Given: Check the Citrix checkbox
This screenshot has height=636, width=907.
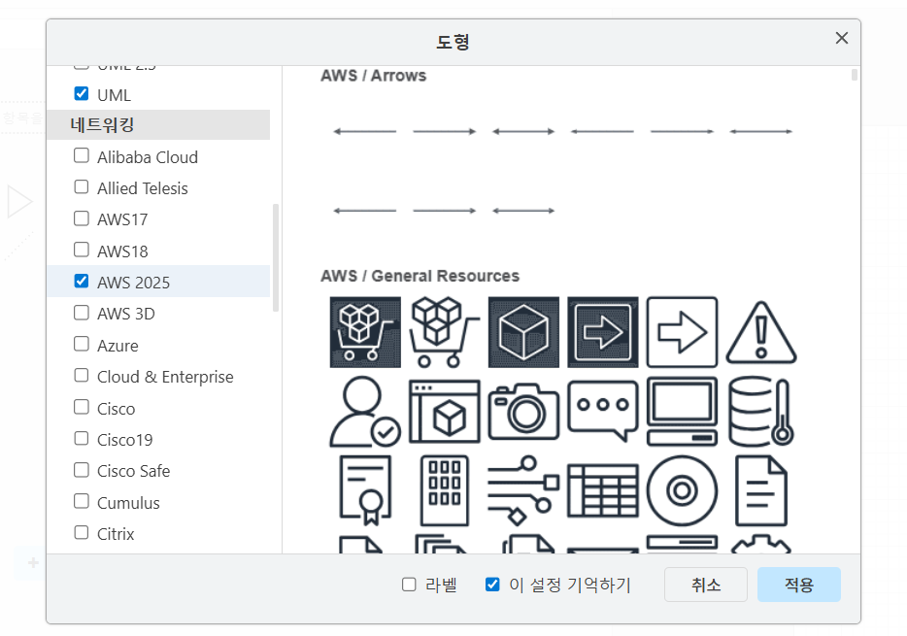Looking at the screenshot, I should pyautogui.click(x=82, y=532).
